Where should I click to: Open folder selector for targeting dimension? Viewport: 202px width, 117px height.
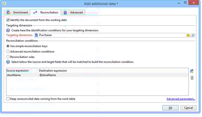click(188, 35)
